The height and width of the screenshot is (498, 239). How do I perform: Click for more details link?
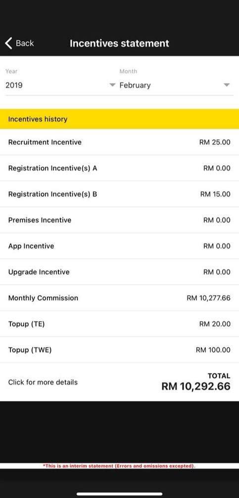coord(43,382)
